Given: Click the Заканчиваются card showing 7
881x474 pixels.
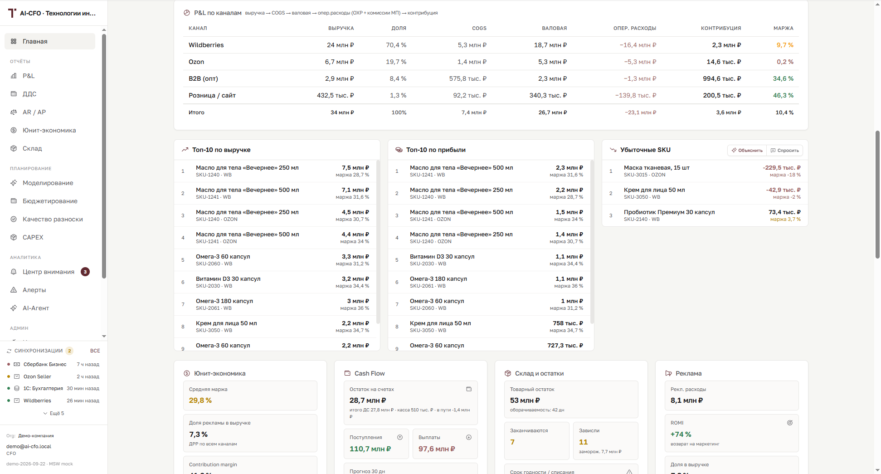Looking at the screenshot, I should point(537,441).
